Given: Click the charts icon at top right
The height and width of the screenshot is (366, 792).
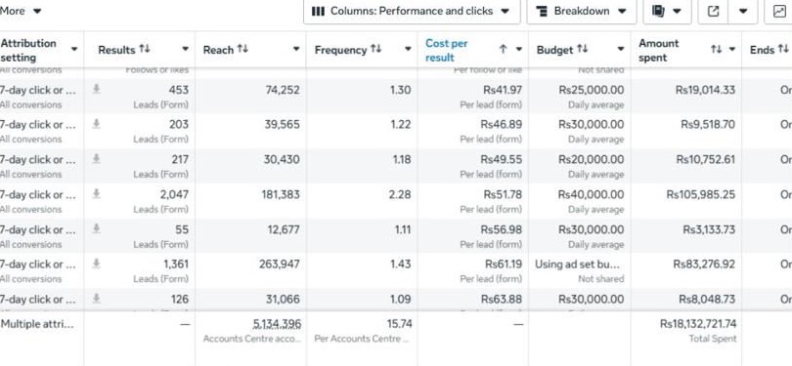Looking at the screenshot, I should pos(779,11).
